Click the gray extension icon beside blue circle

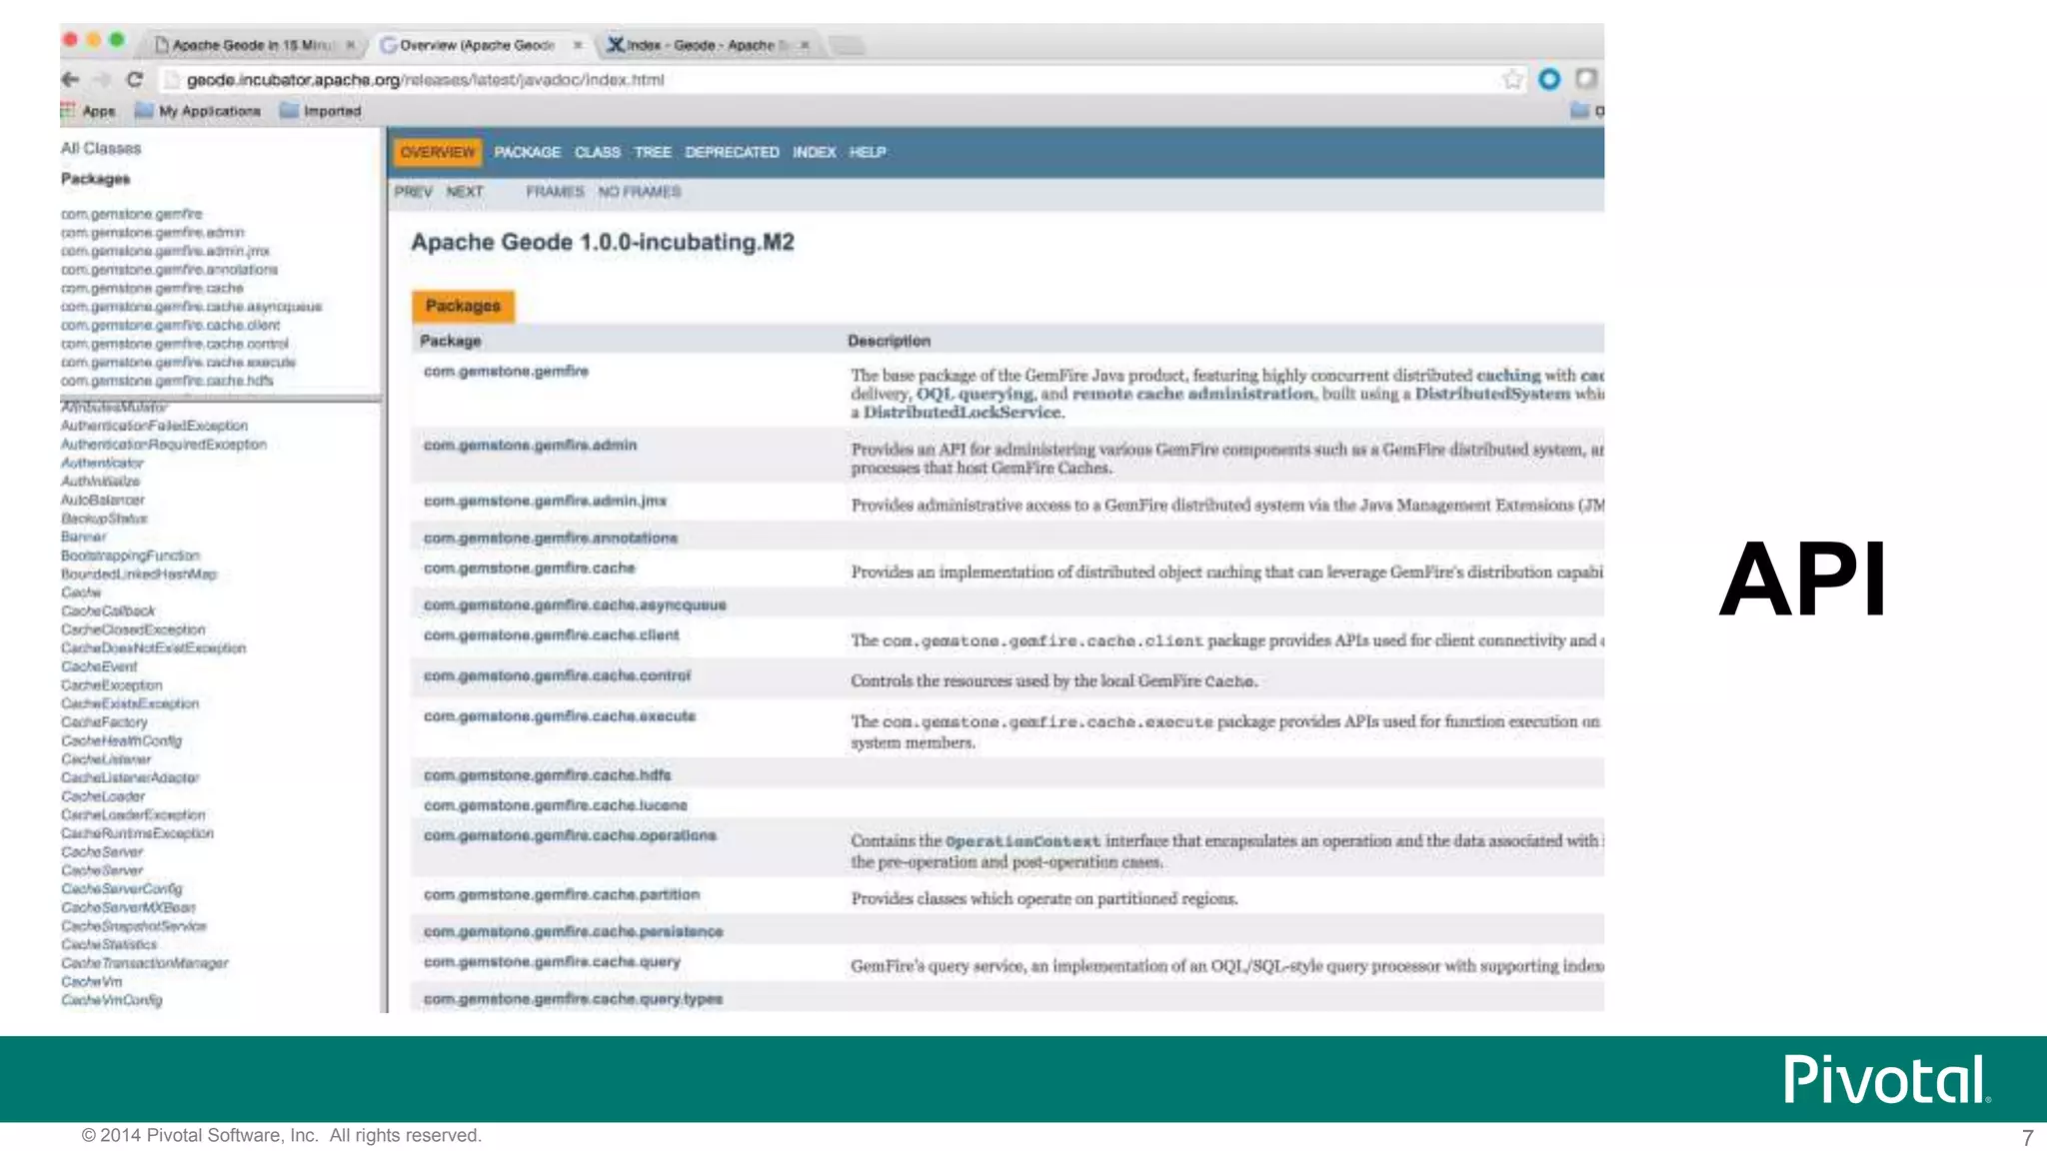point(1586,79)
